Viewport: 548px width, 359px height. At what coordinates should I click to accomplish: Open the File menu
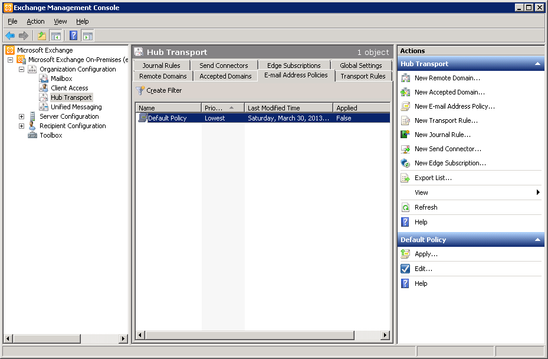pos(12,21)
